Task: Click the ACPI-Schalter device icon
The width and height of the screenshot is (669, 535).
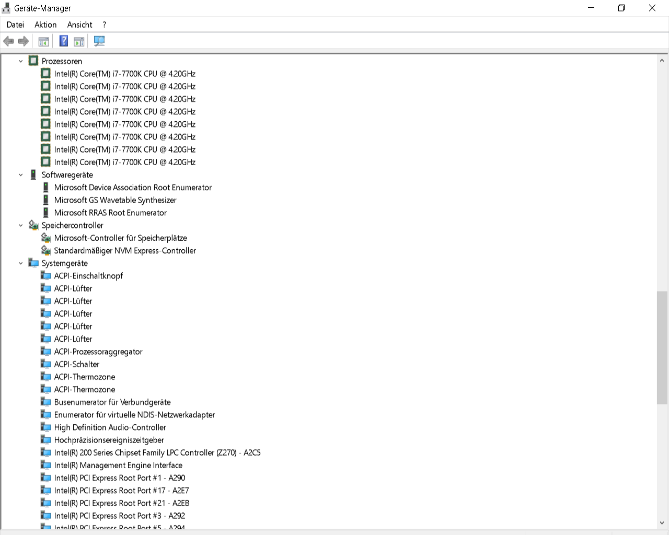Action: click(46, 364)
